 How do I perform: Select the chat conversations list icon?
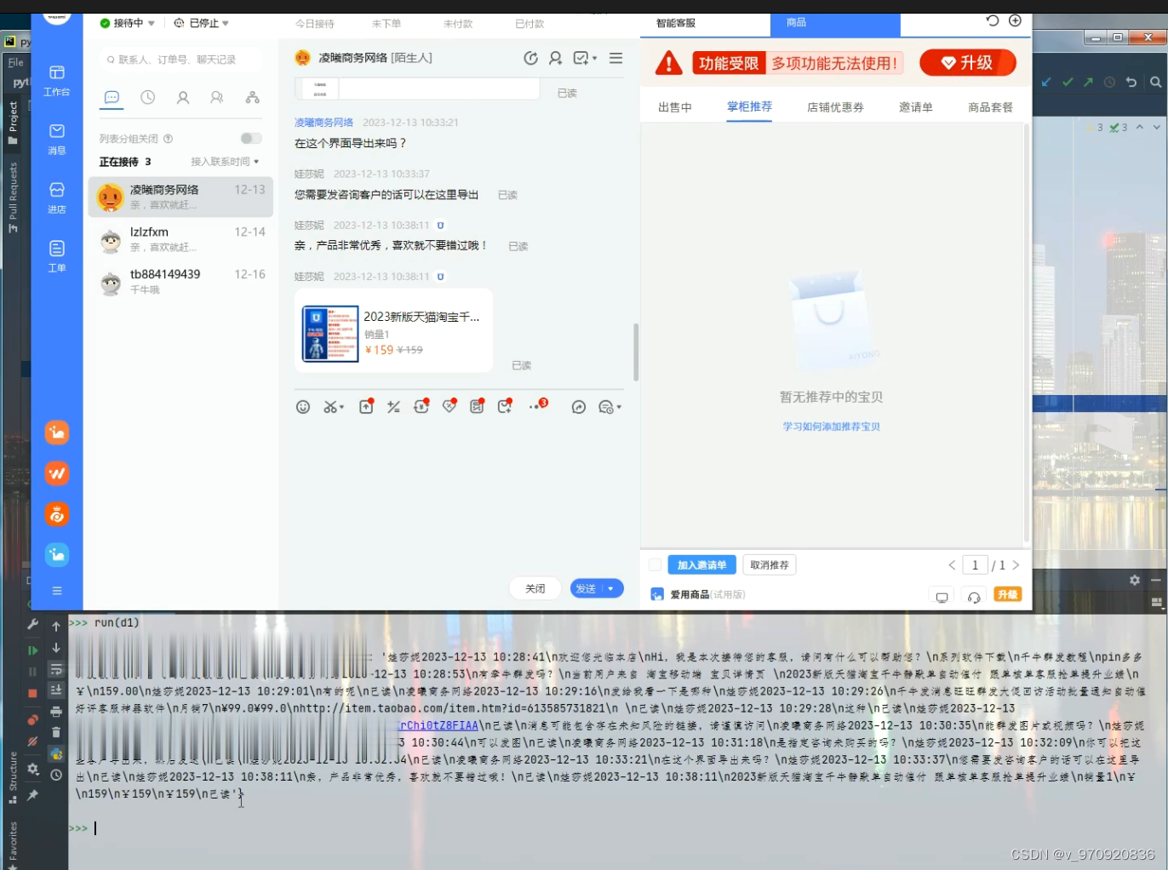pyautogui.click(x=112, y=98)
